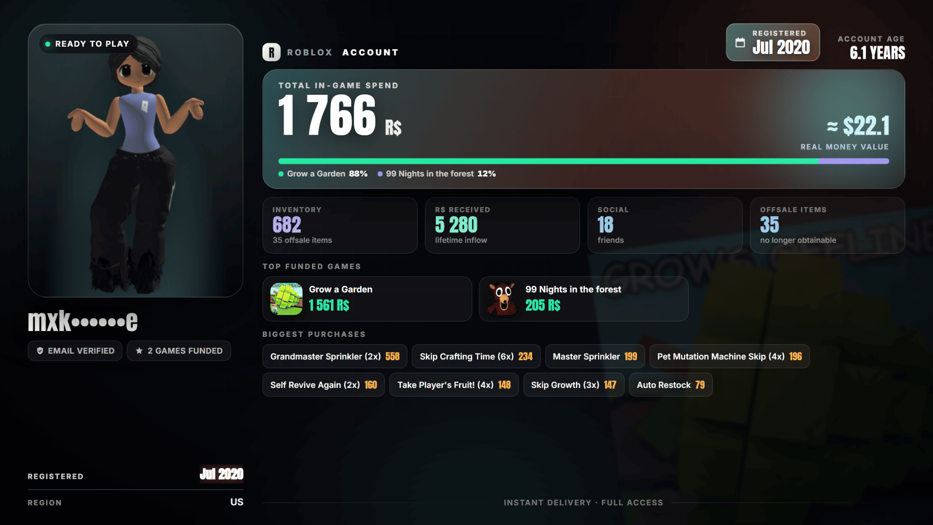Click the avatar character preview image

(136, 160)
